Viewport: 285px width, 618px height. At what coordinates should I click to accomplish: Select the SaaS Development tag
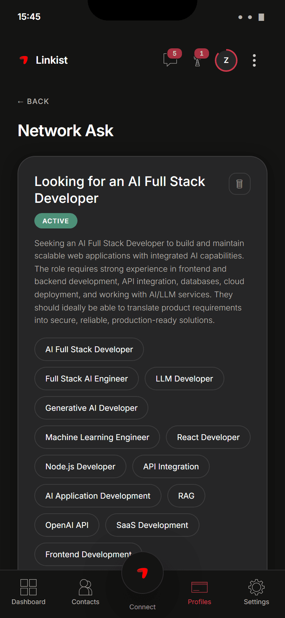[152, 525]
